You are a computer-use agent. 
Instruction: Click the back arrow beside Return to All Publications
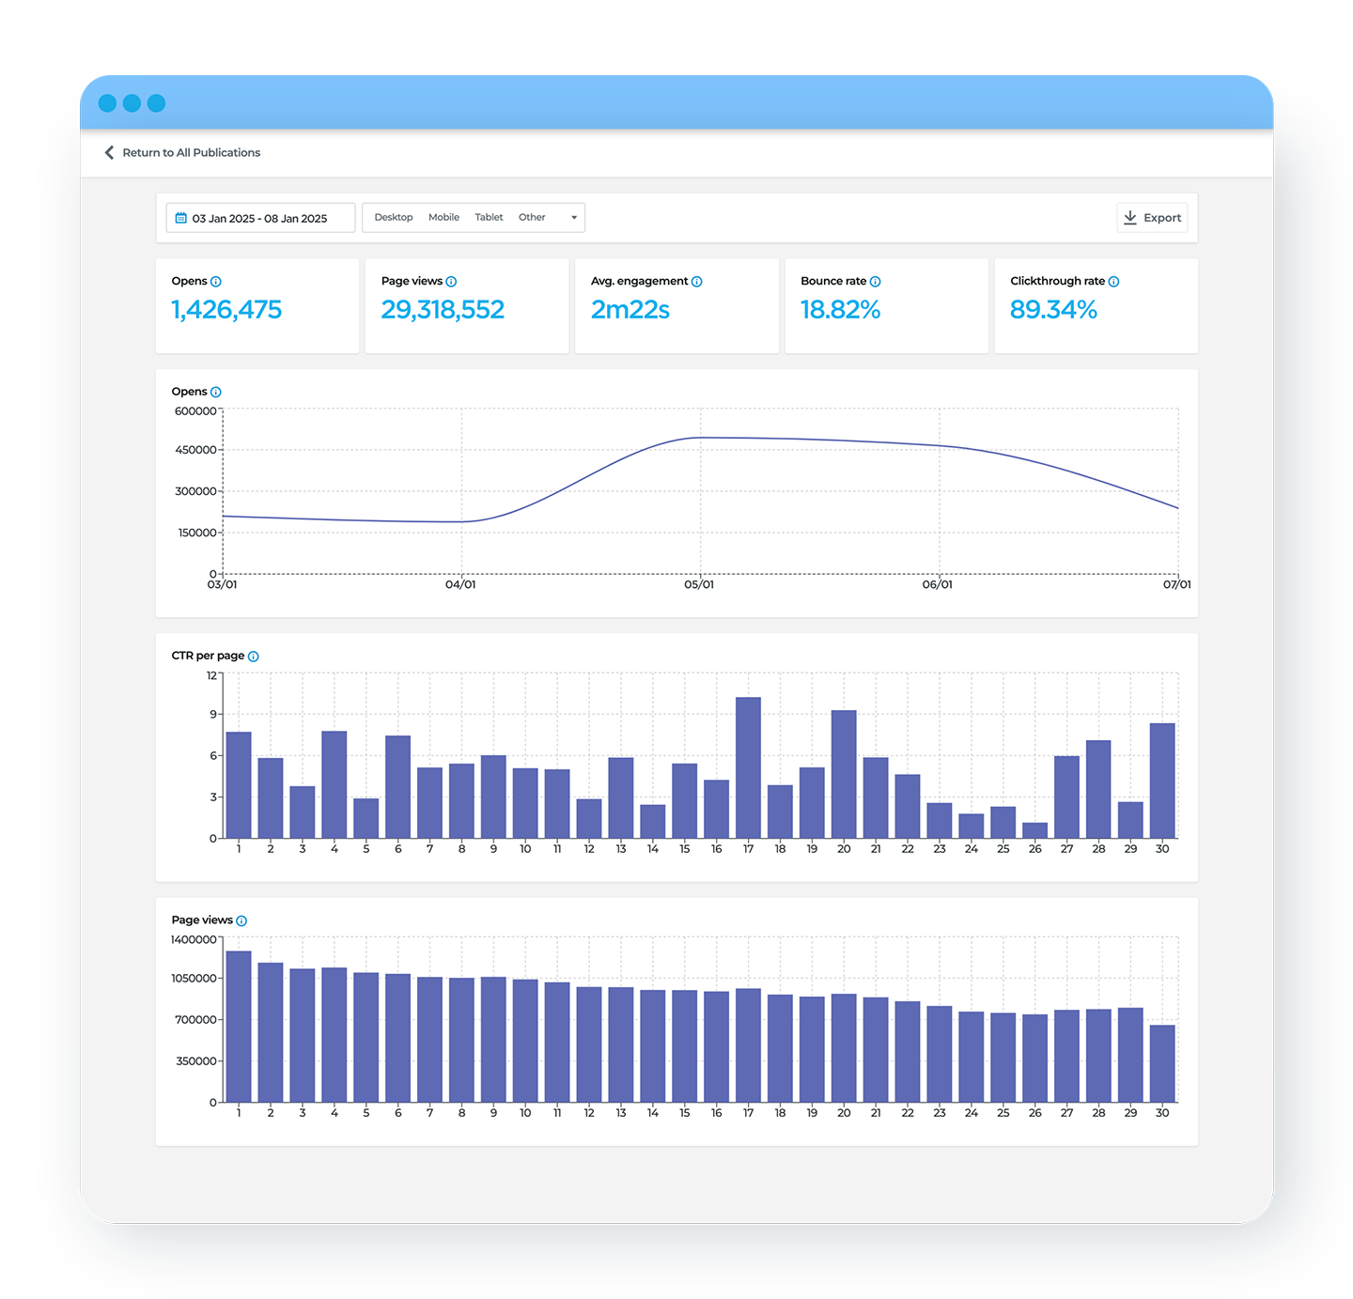point(109,152)
